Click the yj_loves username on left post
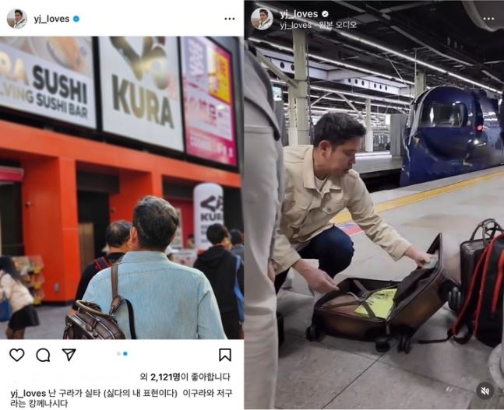Image resolution: width=504 pixels, height=410 pixels. [51, 19]
